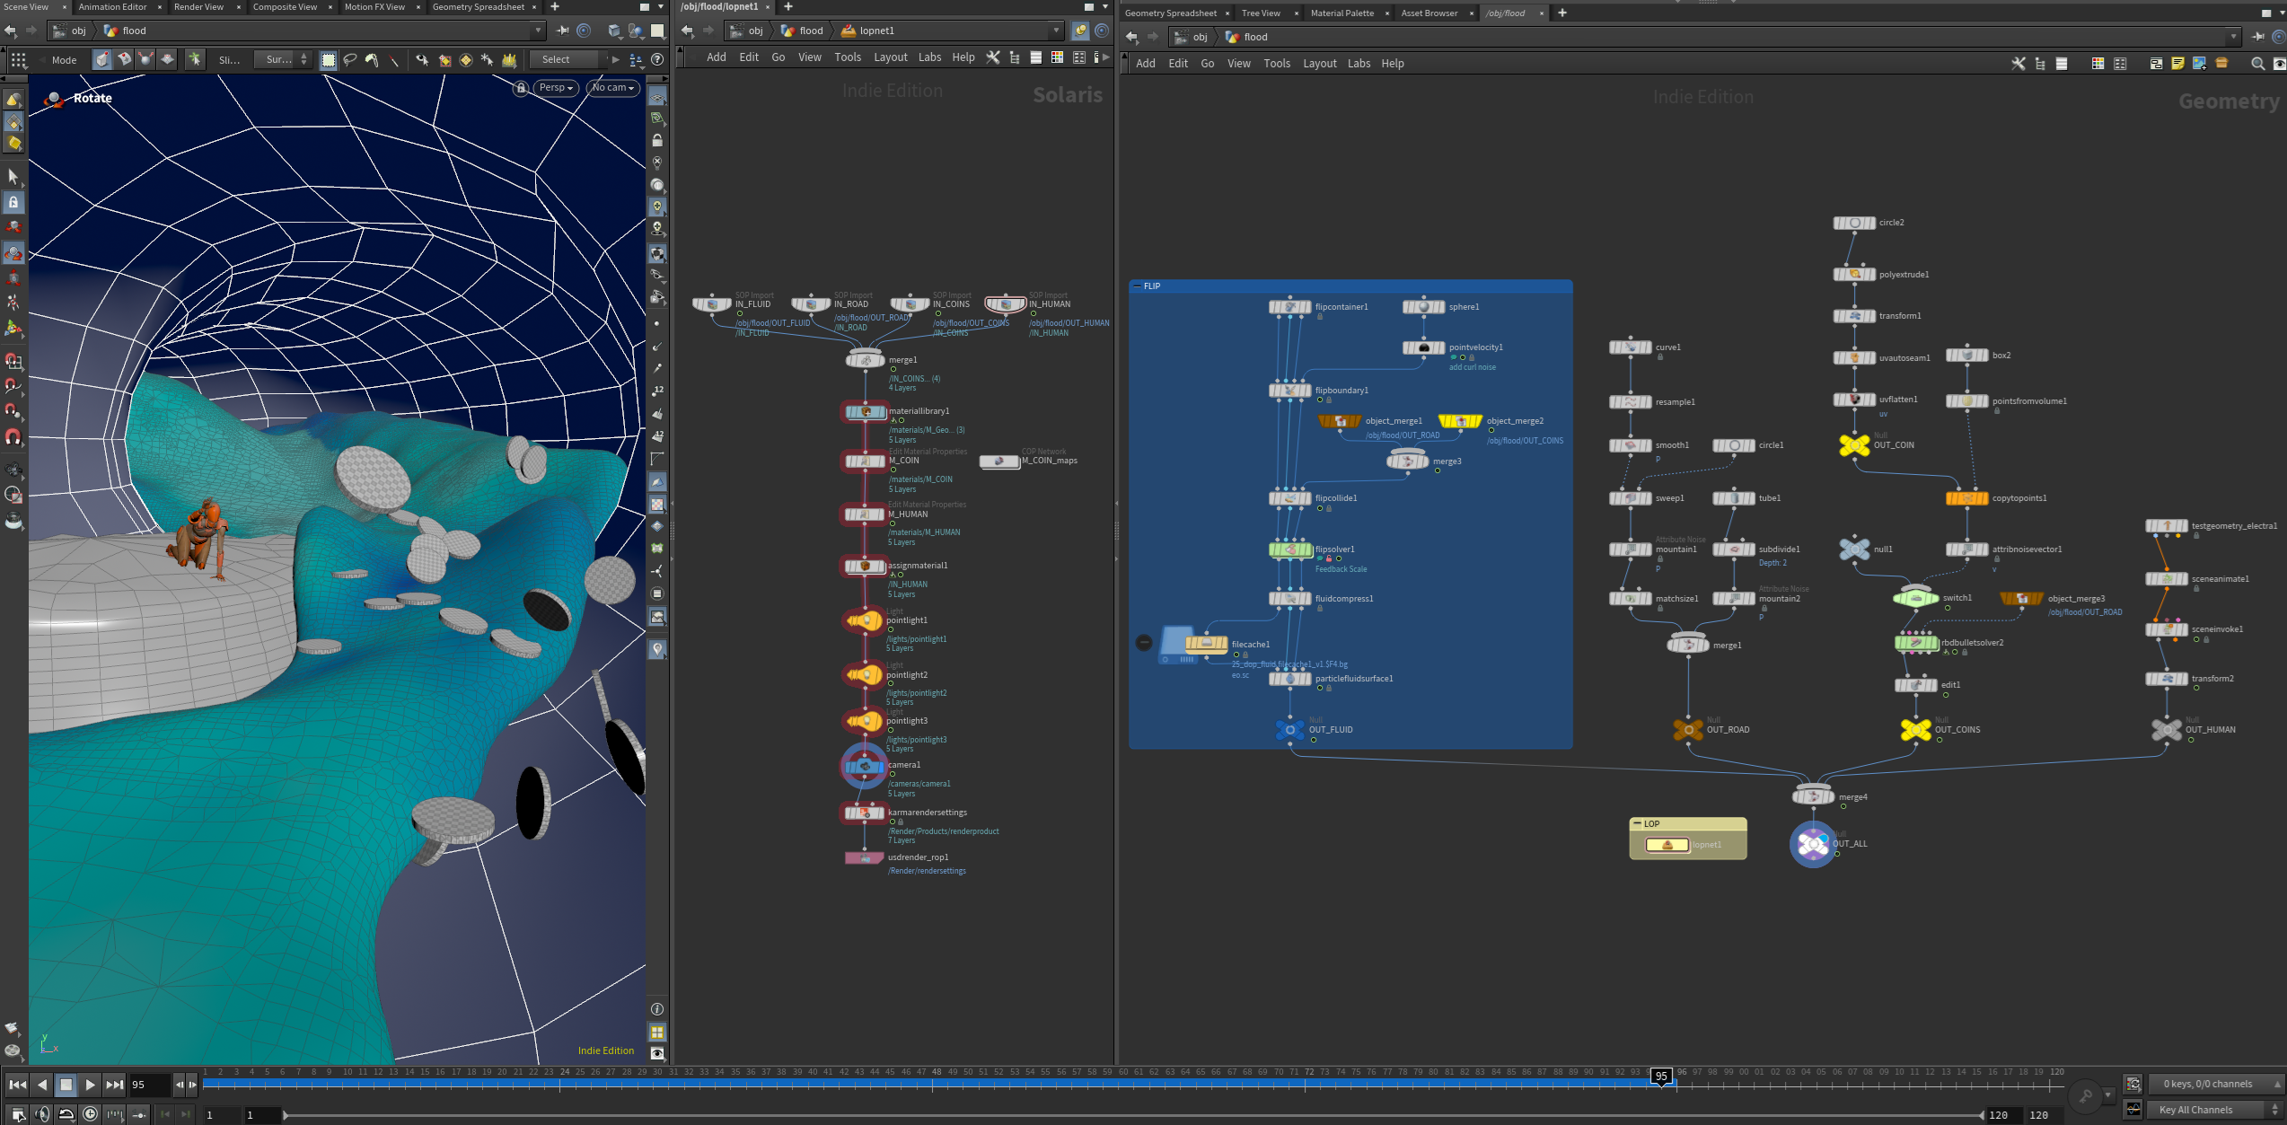
Task: Toggle audio playback speaker icon
Action: point(41,1114)
